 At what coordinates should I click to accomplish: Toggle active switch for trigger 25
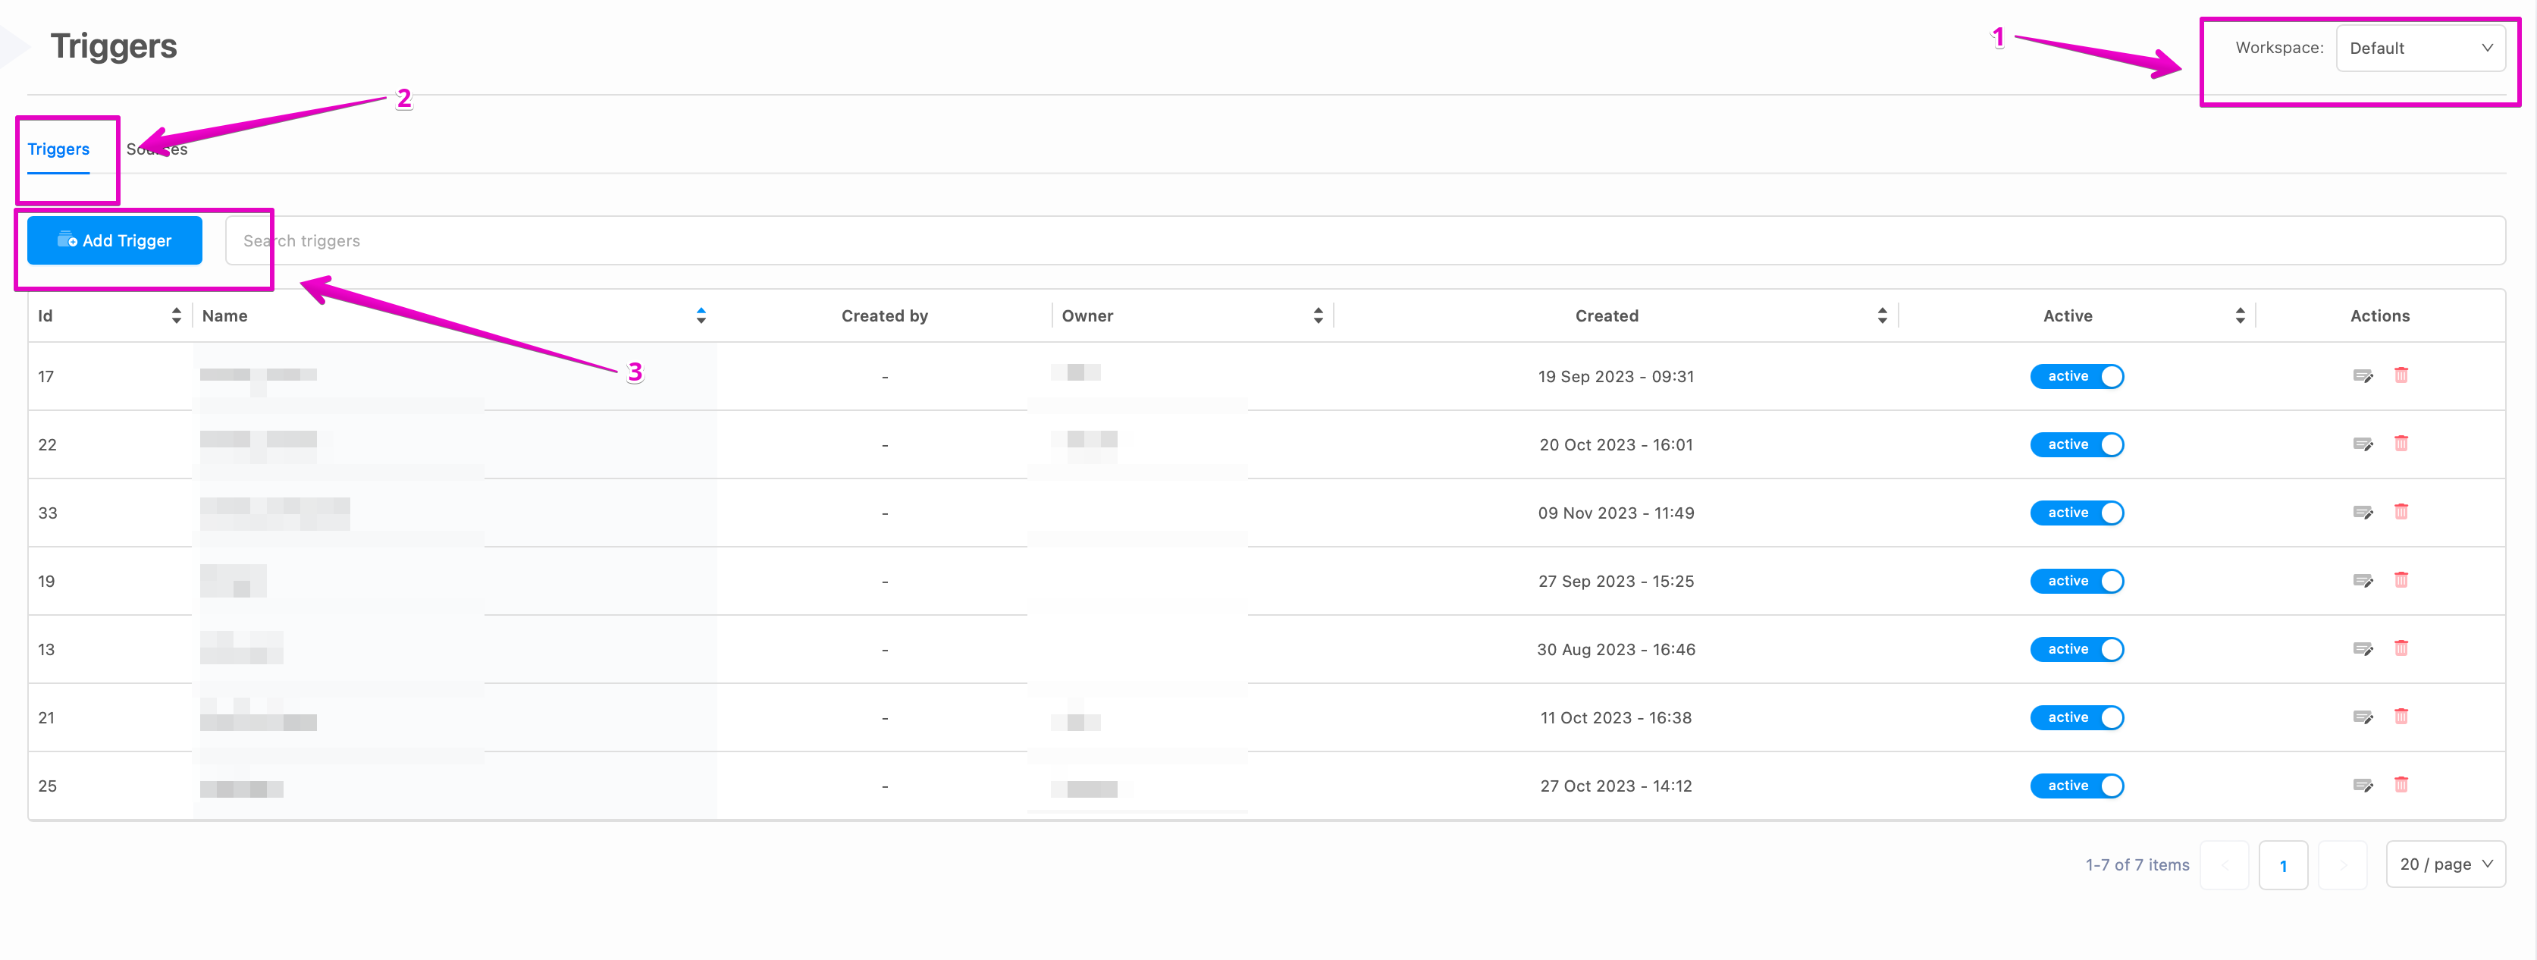[2076, 786]
